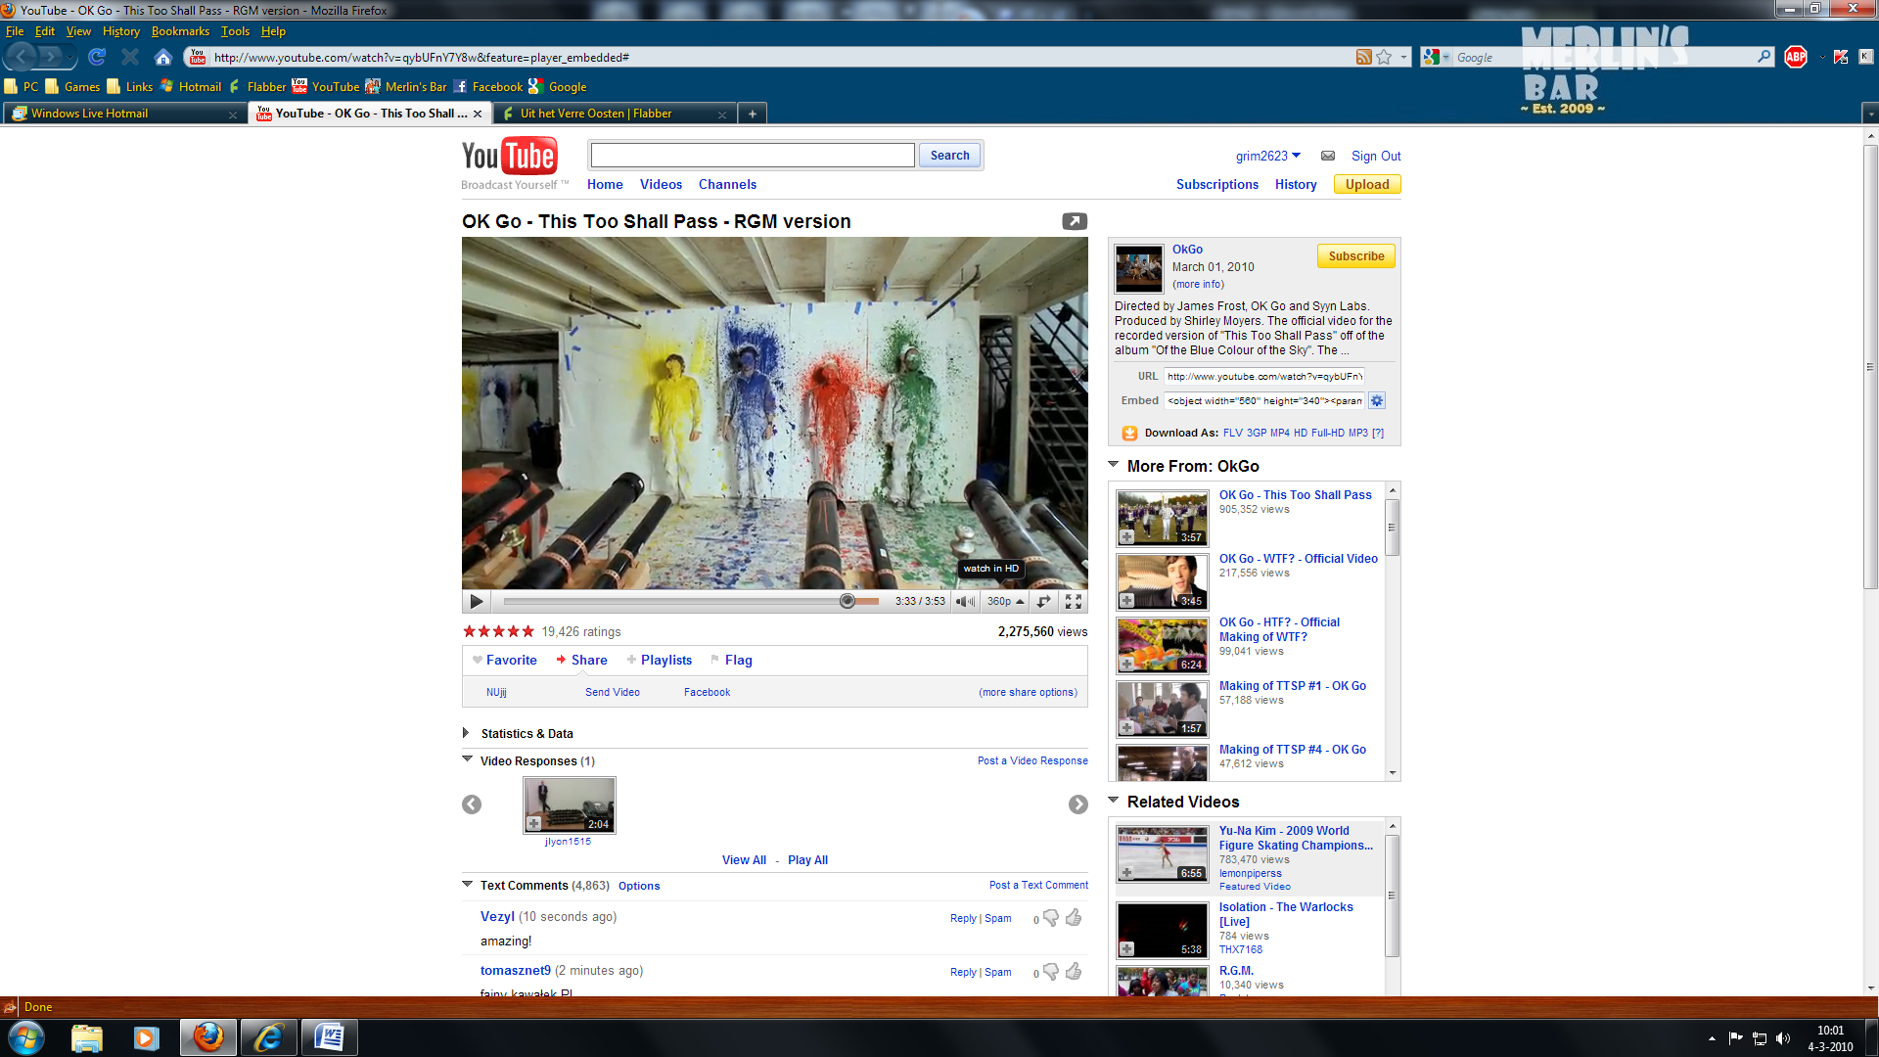Open a new tab with plus button
This screenshot has height=1057, width=1879.
pyautogui.click(x=752, y=114)
